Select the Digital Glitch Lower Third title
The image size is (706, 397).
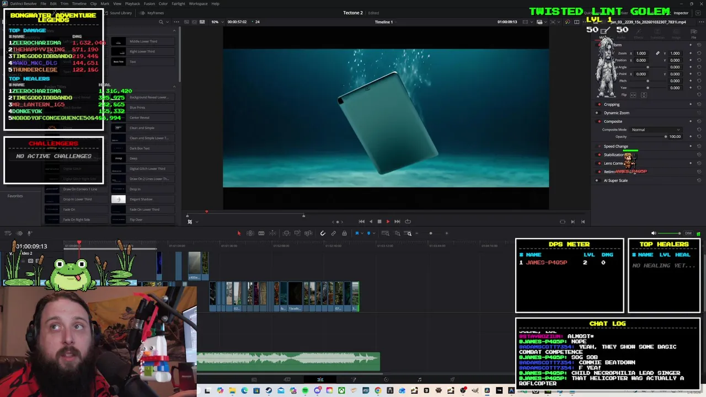pyautogui.click(x=143, y=169)
